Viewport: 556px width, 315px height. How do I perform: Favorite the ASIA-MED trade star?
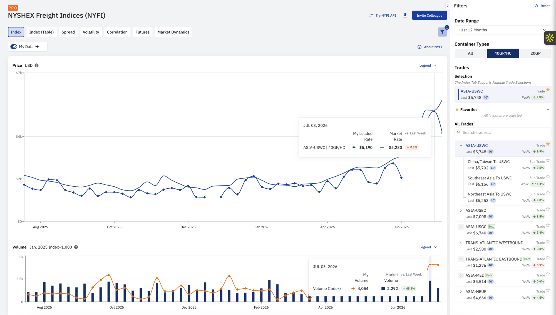pos(548,274)
